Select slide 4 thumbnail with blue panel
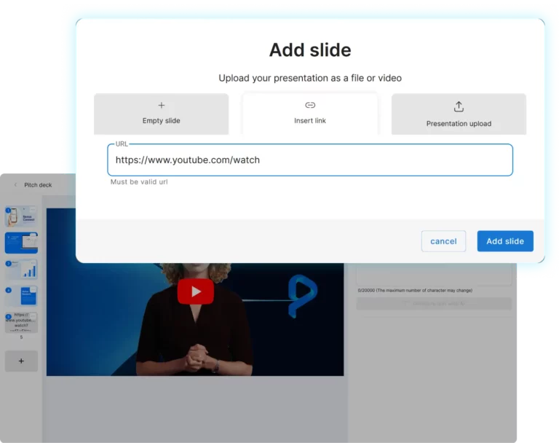Viewport: 559px width, 443px height. pyautogui.click(x=21, y=296)
